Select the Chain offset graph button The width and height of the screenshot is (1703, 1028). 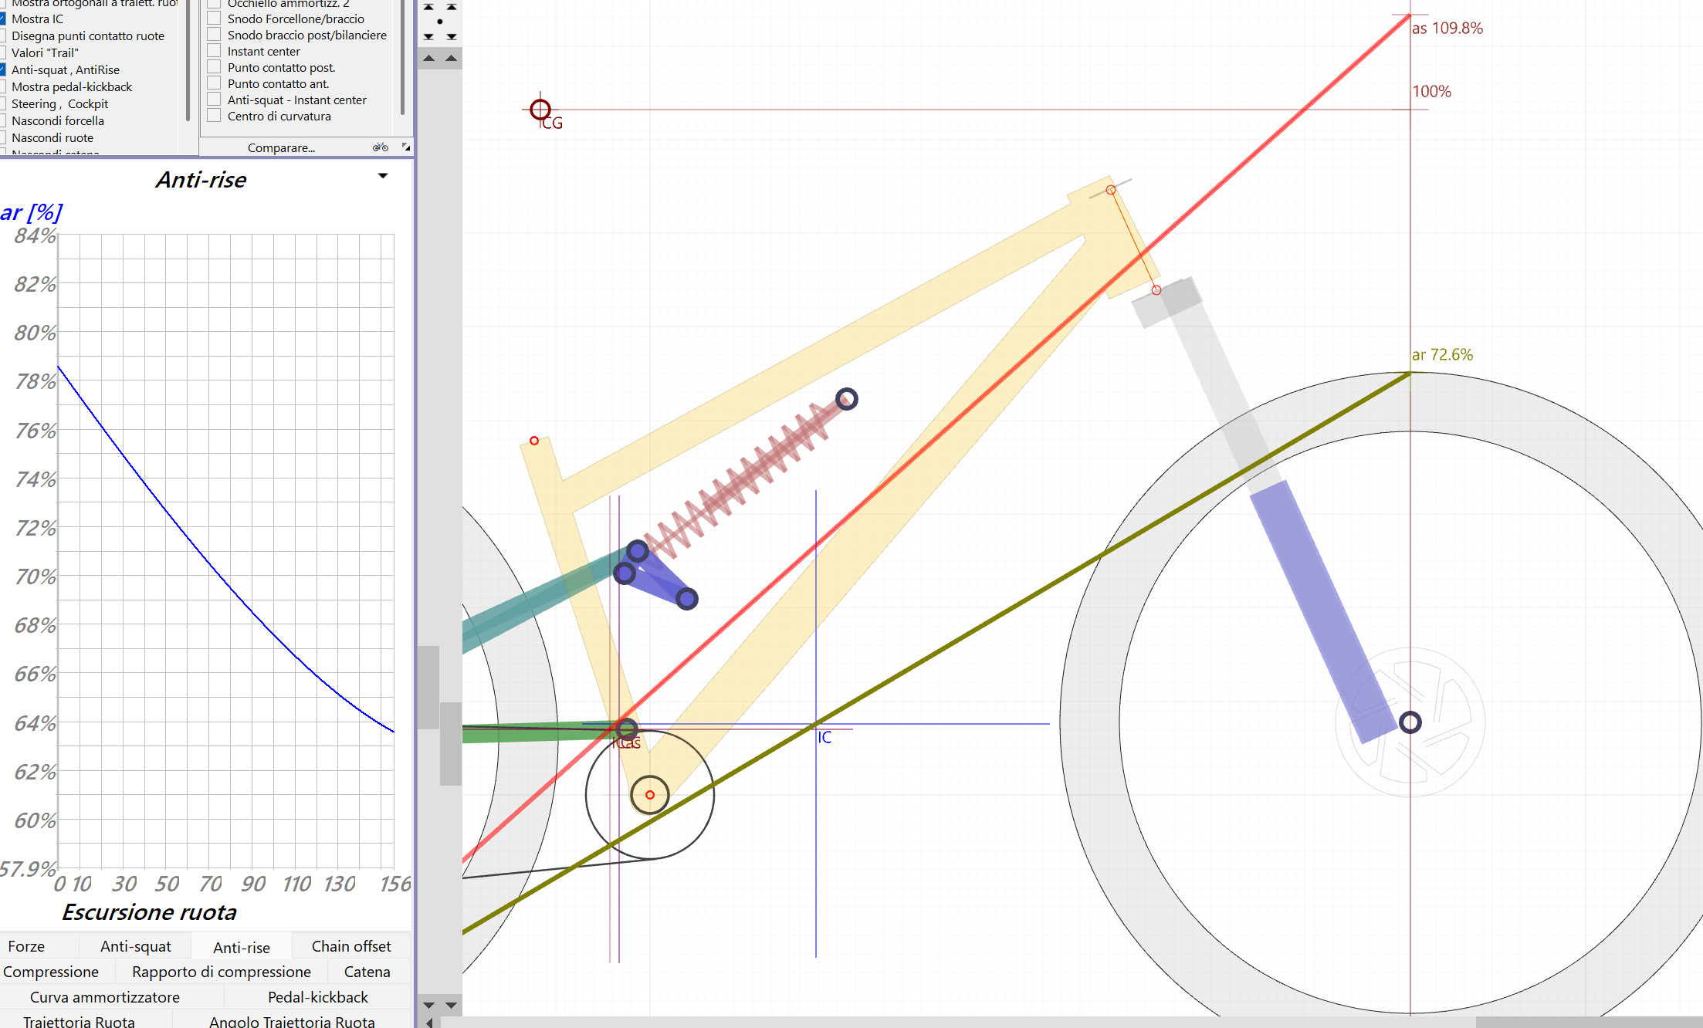pos(351,946)
